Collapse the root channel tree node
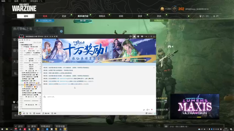The image size is (234, 131). tap(20, 45)
